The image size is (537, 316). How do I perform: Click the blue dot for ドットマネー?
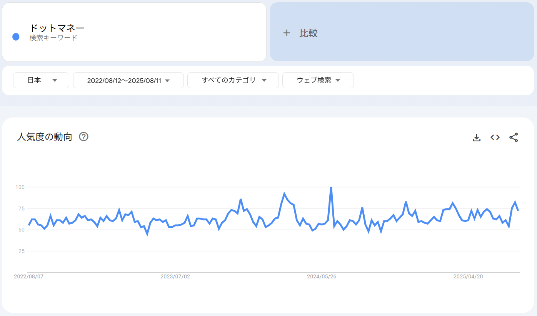[x=16, y=37]
